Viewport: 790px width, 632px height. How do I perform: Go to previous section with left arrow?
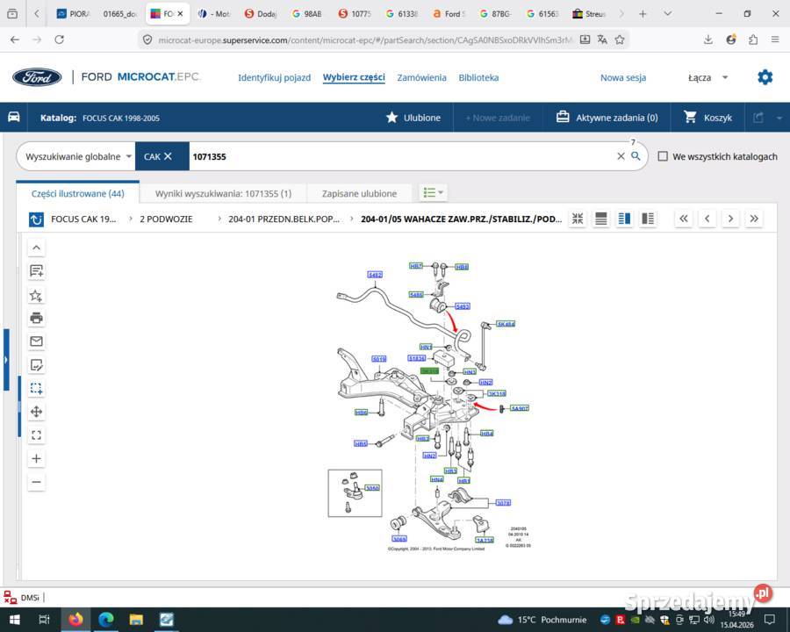[707, 219]
